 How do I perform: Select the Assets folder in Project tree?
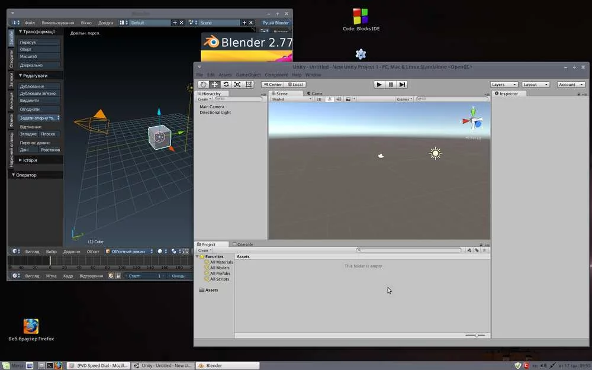(208, 290)
